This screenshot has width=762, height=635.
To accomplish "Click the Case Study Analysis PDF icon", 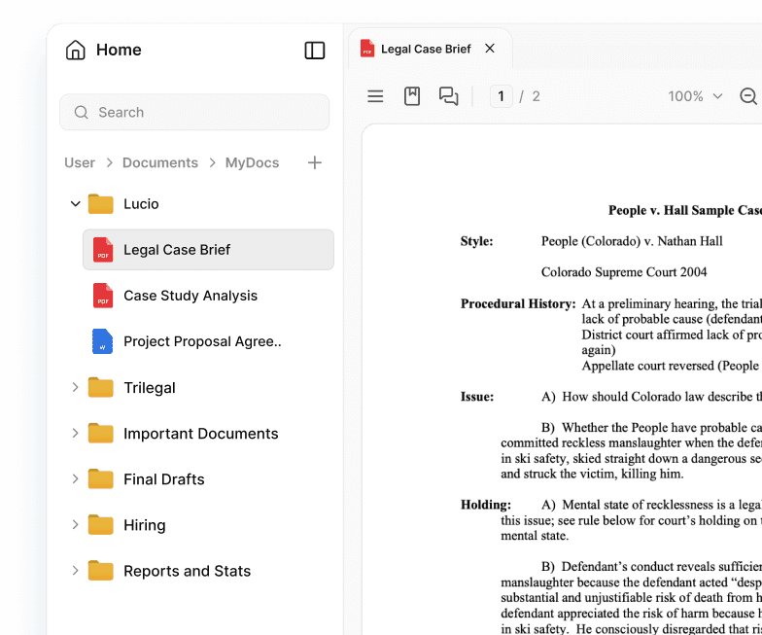I will pos(103,296).
